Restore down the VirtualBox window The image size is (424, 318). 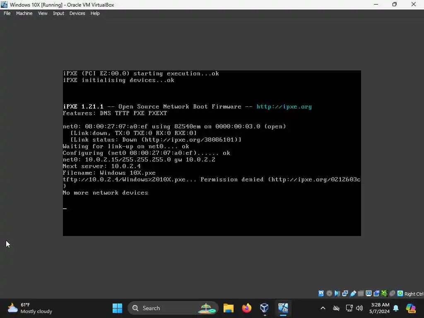point(395,5)
